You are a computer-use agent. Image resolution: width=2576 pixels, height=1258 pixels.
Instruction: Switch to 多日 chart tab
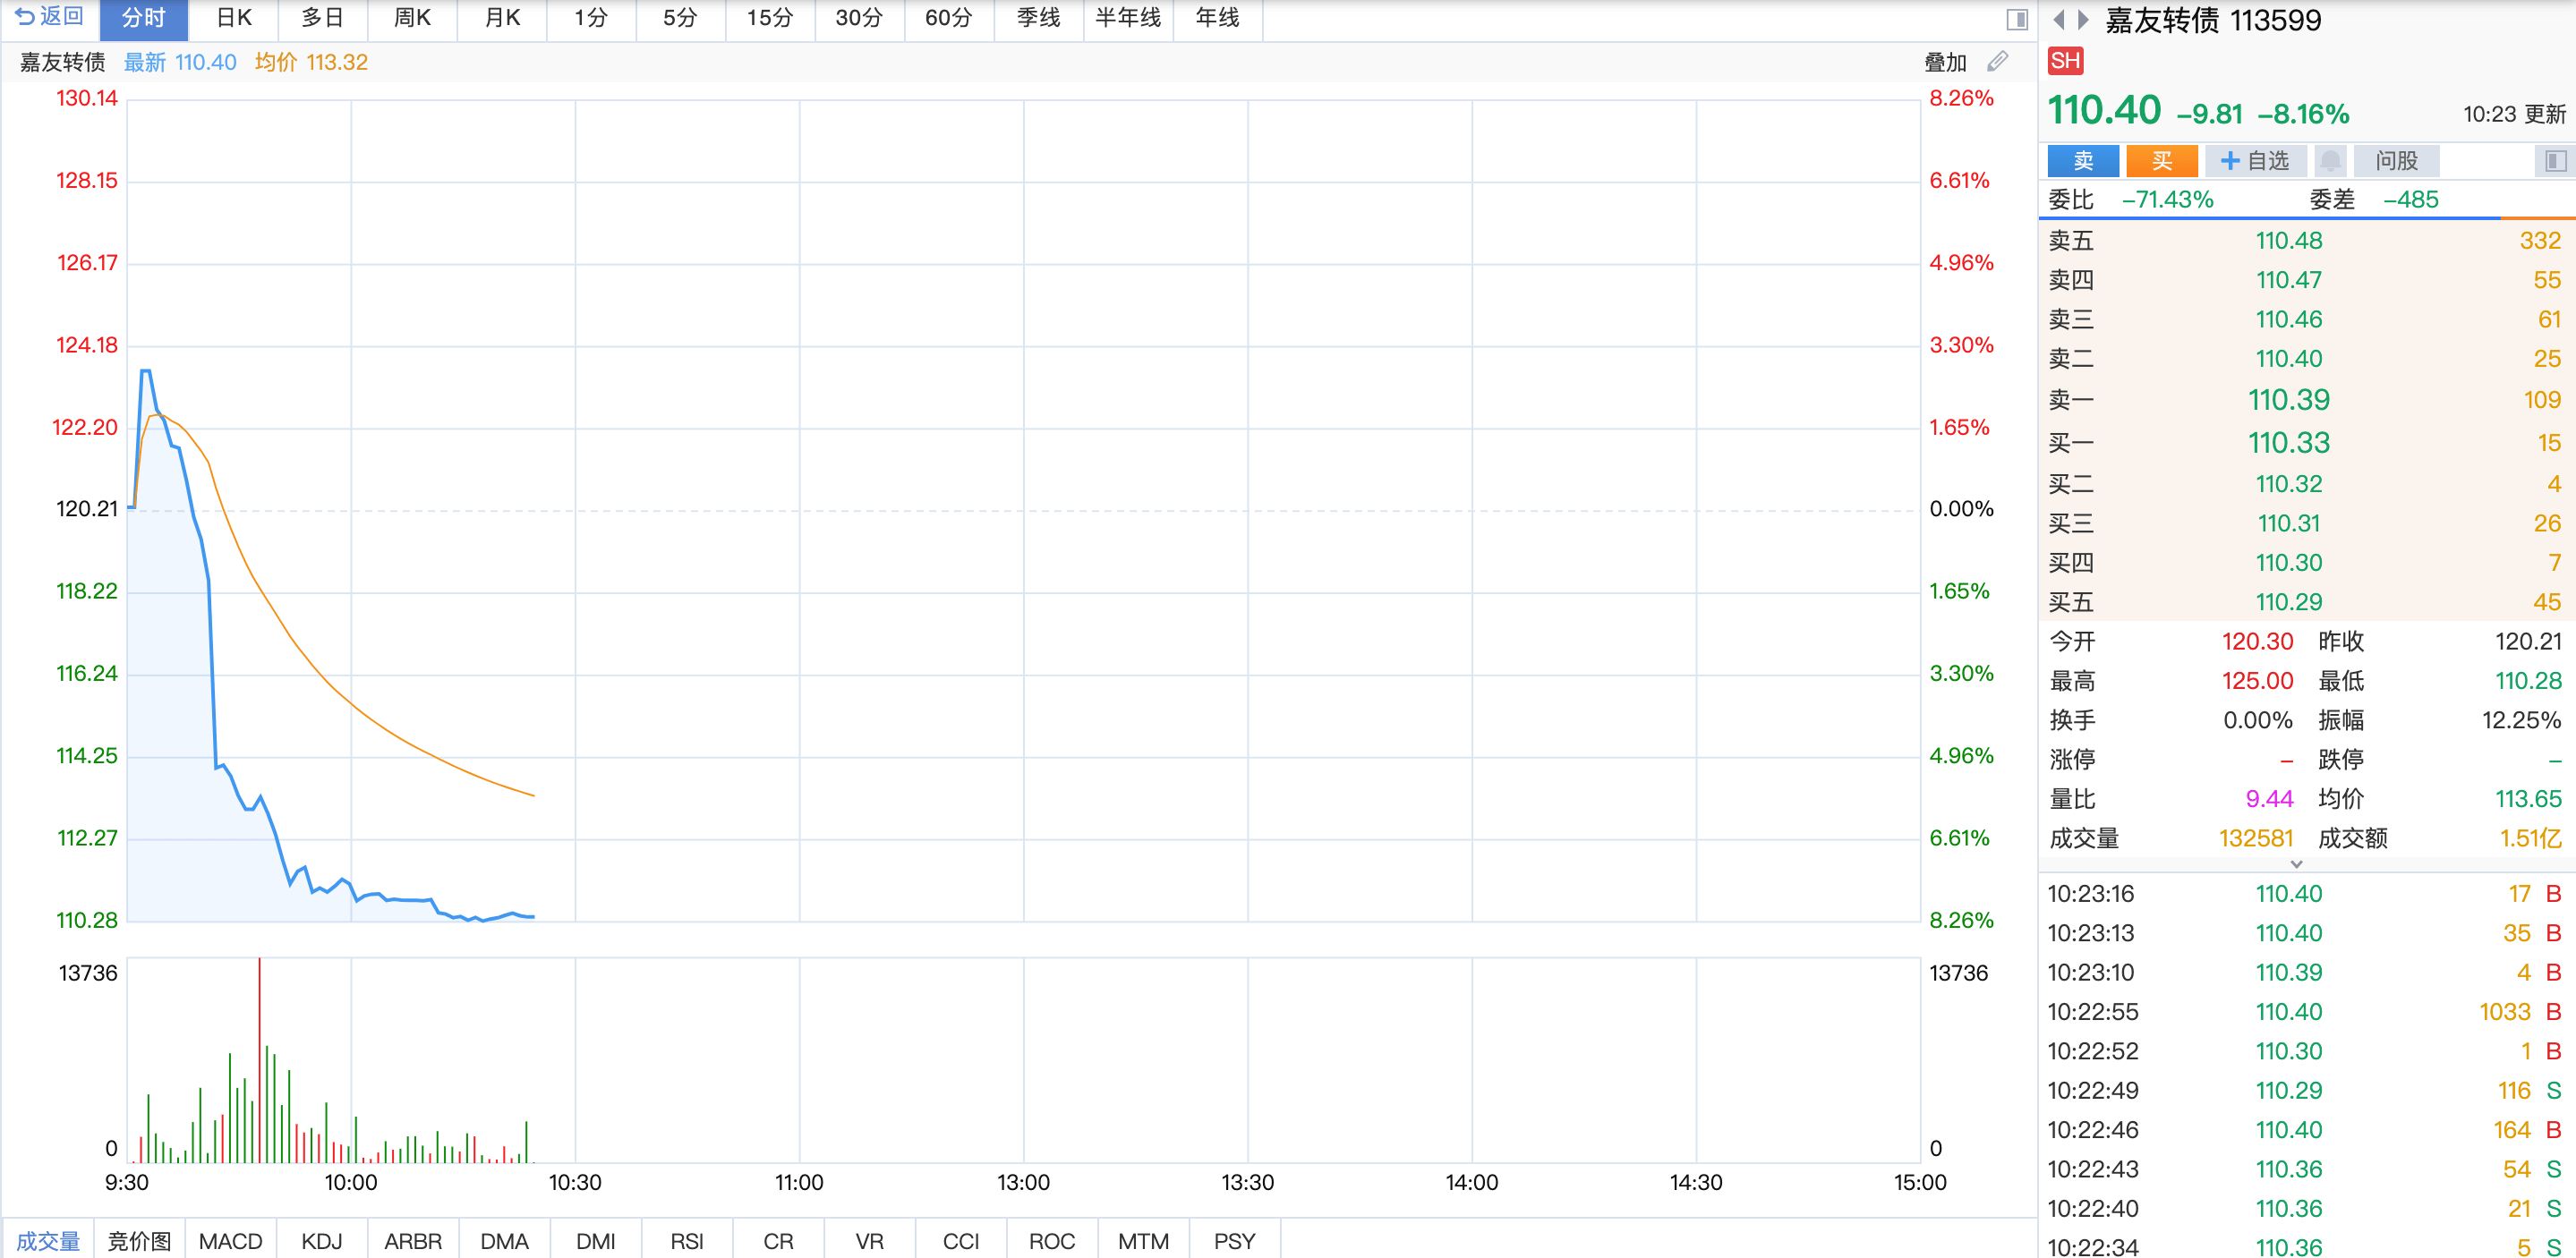(322, 19)
